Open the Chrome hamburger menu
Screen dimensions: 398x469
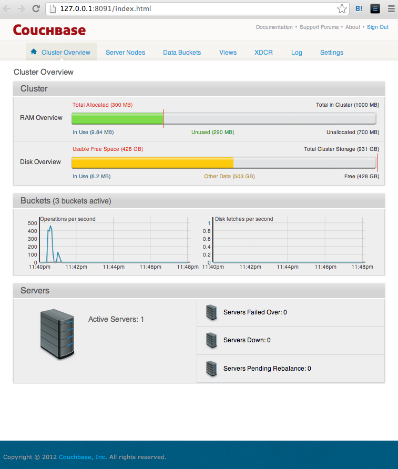point(391,8)
